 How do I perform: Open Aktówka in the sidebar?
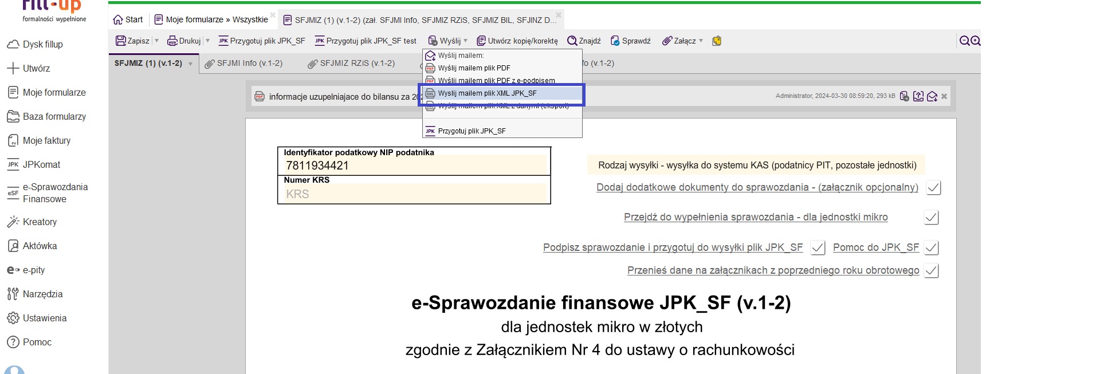(32, 246)
